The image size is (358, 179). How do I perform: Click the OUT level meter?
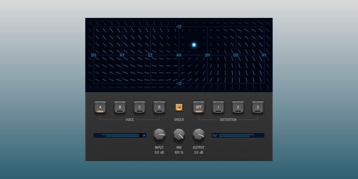[238, 136]
